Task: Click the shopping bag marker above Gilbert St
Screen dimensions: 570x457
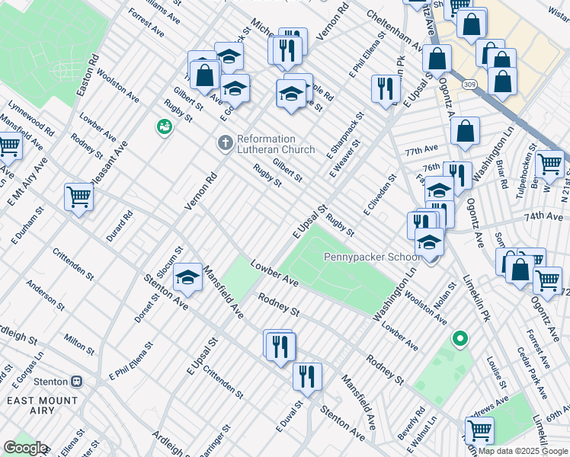Action: coord(205,76)
